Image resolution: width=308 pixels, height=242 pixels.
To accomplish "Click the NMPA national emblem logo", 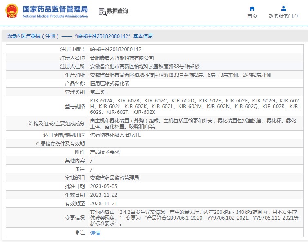I will 11,11.
